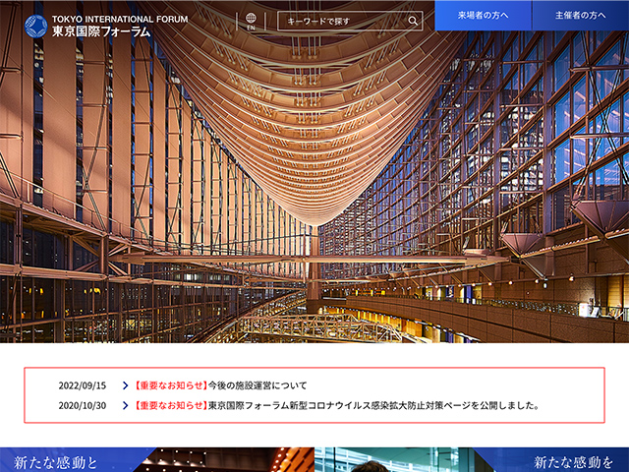The image size is (629, 472).
Task: Open the 来場者の方へ tab
Action: tap(483, 16)
